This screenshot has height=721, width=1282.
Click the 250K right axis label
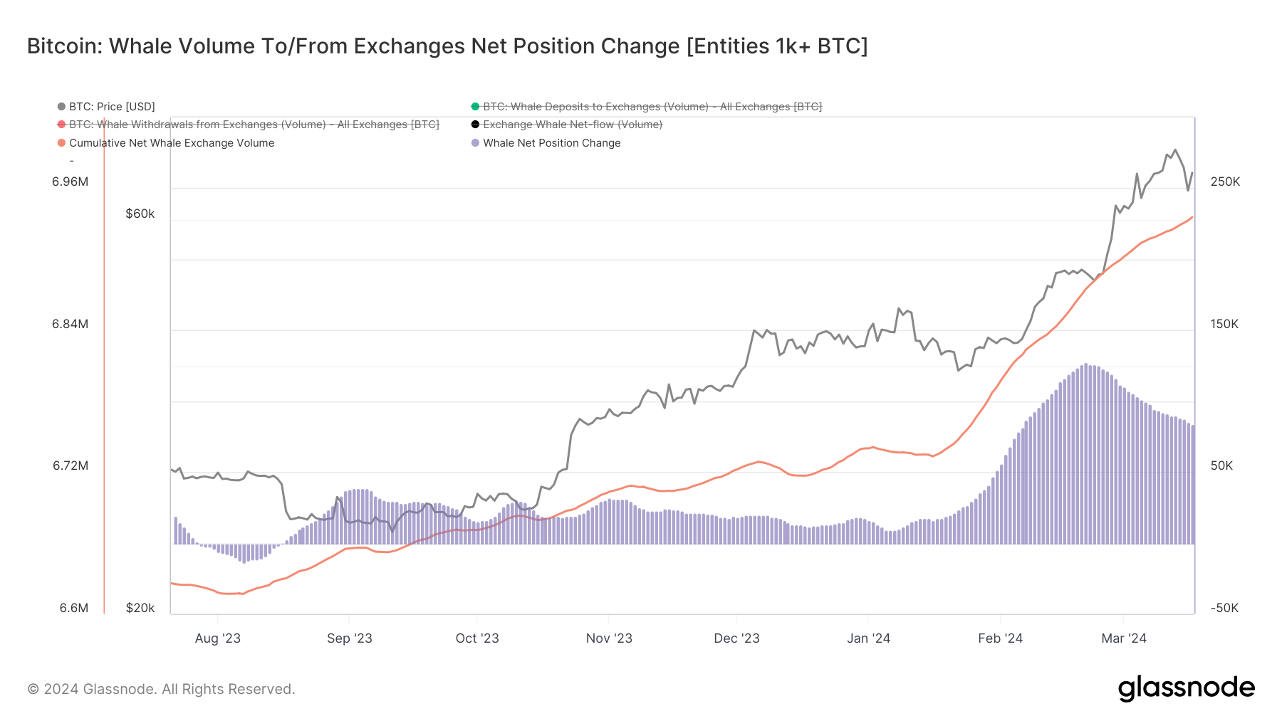pos(1225,181)
